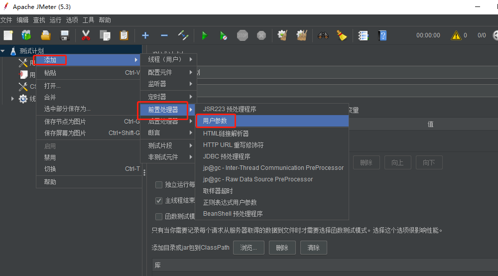Expand the 非测试元件 submenu

pos(168,157)
